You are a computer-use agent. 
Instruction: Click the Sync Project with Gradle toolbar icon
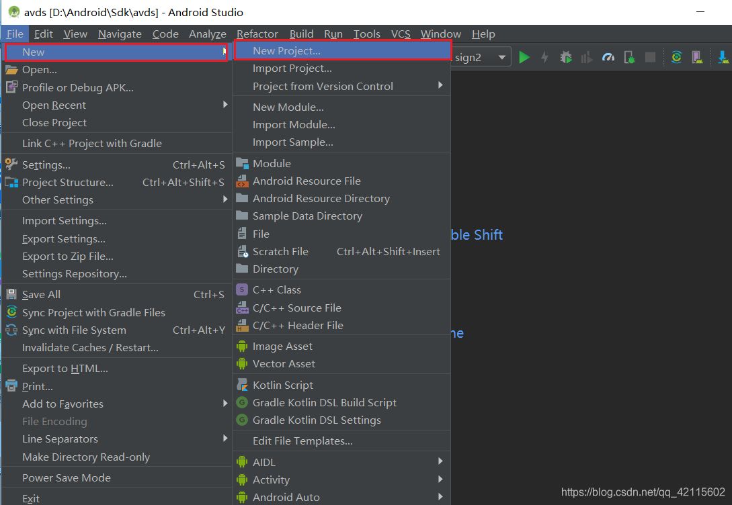(x=676, y=57)
